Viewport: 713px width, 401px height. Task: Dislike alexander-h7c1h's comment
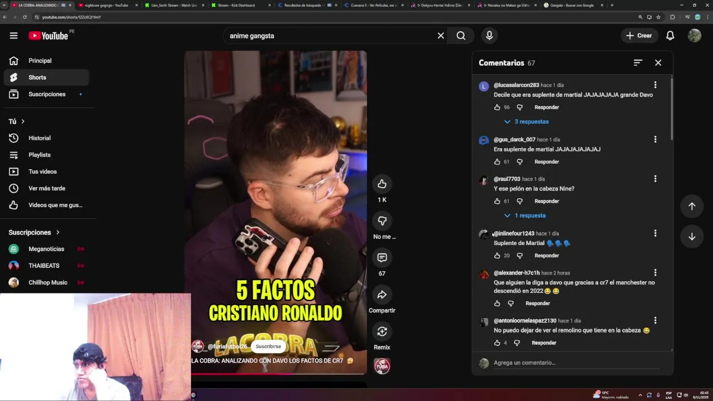[510, 304]
